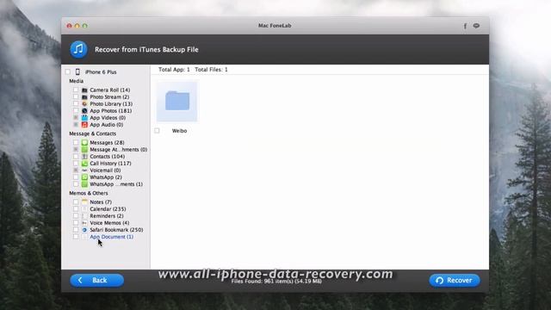Click the Voicemail icon
The height and width of the screenshot is (310, 551).
pos(84,170)
